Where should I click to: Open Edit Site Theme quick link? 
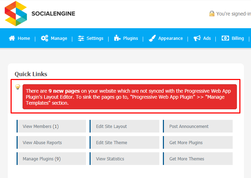tap(124, 142)
